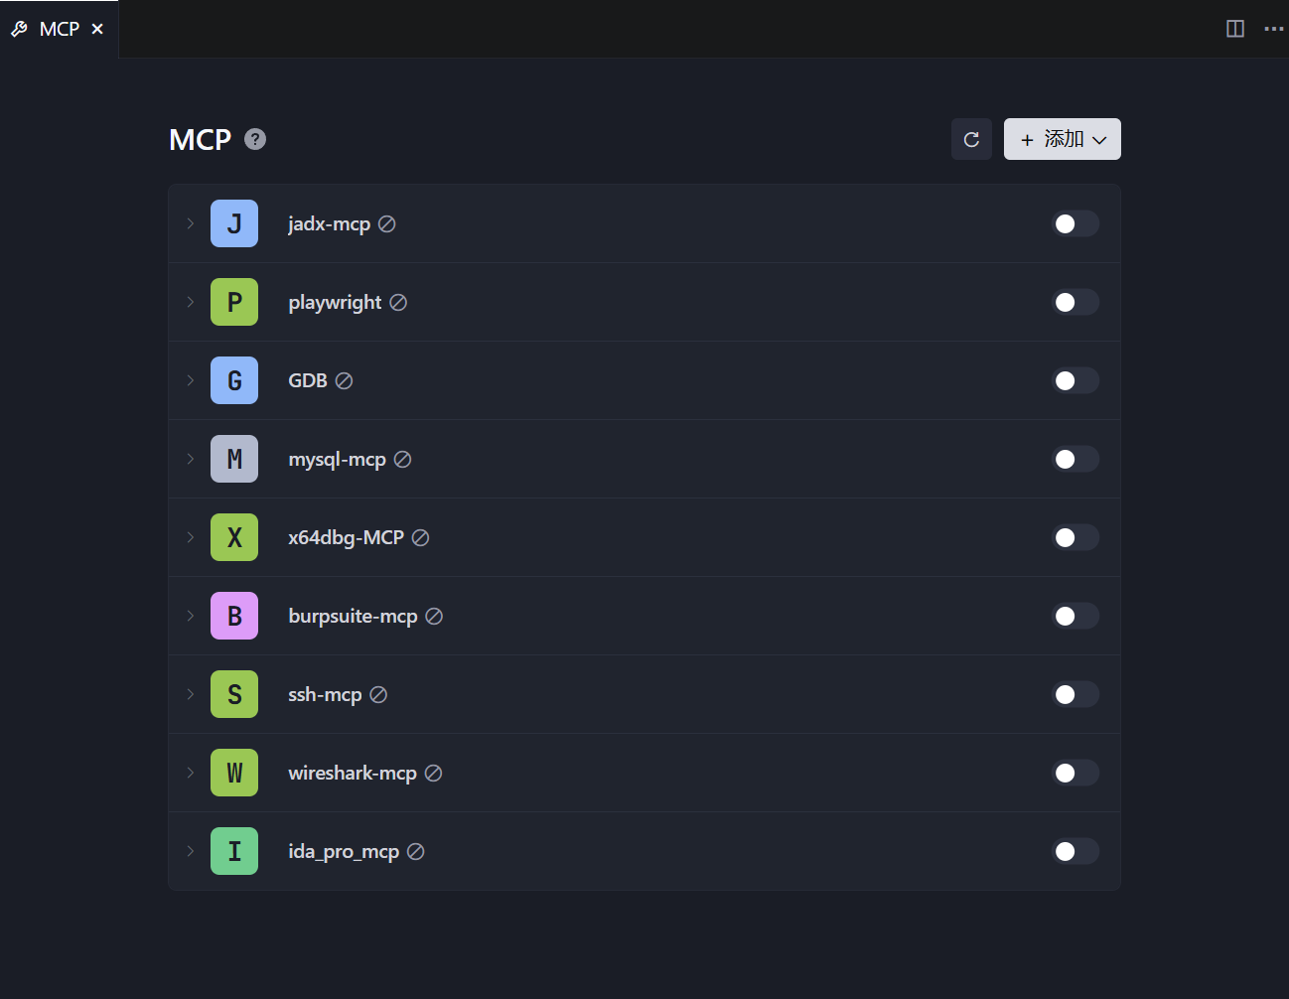Expand the wireshark-mcp row chevron
This screenshot has width=1289, height=999.
point(190,773)
